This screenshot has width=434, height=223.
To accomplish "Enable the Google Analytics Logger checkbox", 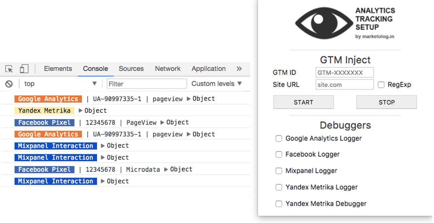I will 279,138.
